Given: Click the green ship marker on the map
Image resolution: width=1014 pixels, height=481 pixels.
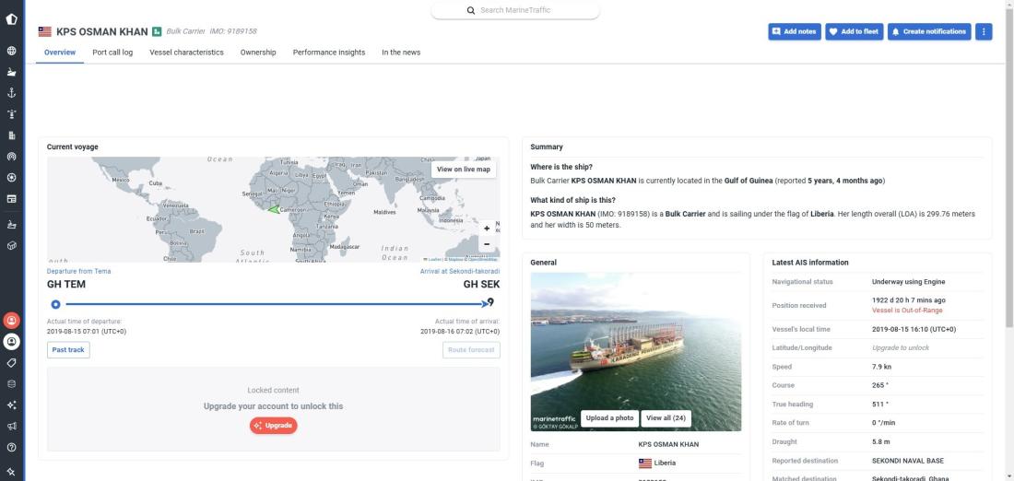Looking at the screenshot, I should click(x=274, y=209).
